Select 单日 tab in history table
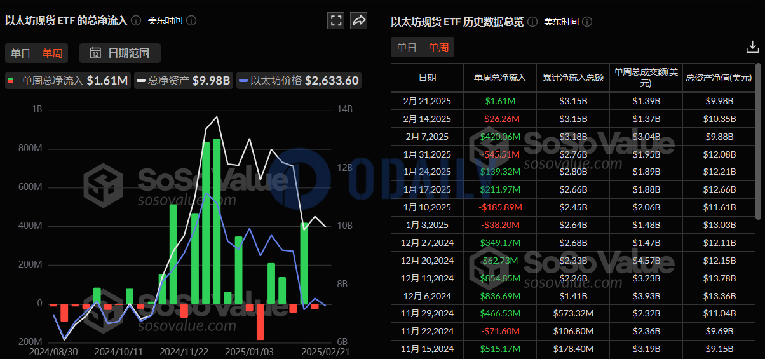The image size is (765, 359). coord(407,47)
